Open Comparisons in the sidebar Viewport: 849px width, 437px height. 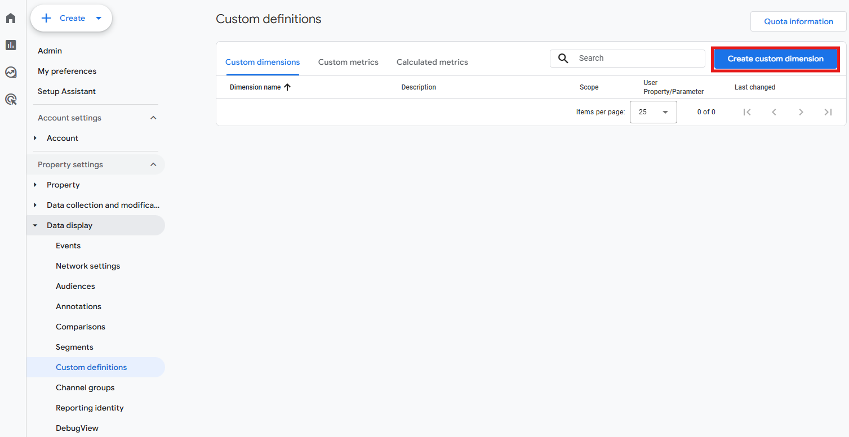tap(81, 327)
